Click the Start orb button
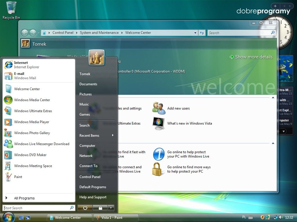 coord(8,217)
